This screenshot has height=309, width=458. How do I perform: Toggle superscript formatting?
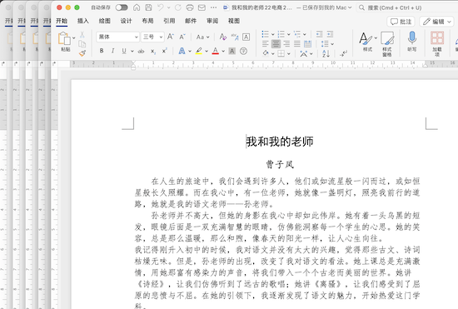(164, 51)
